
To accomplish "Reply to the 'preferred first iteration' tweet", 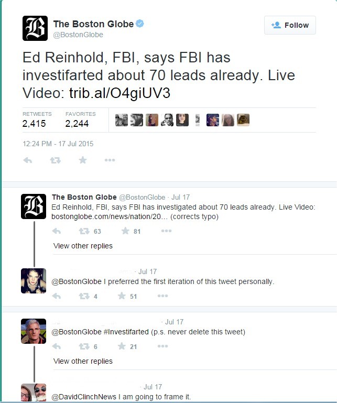I will point(56,296).
